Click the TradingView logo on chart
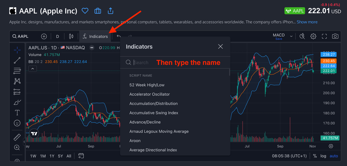Screen dimensions: 347x166 34,133
